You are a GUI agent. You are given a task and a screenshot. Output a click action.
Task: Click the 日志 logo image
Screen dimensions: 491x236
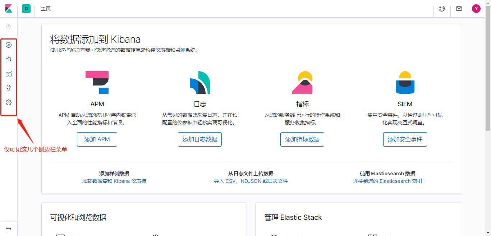point(200,83)
